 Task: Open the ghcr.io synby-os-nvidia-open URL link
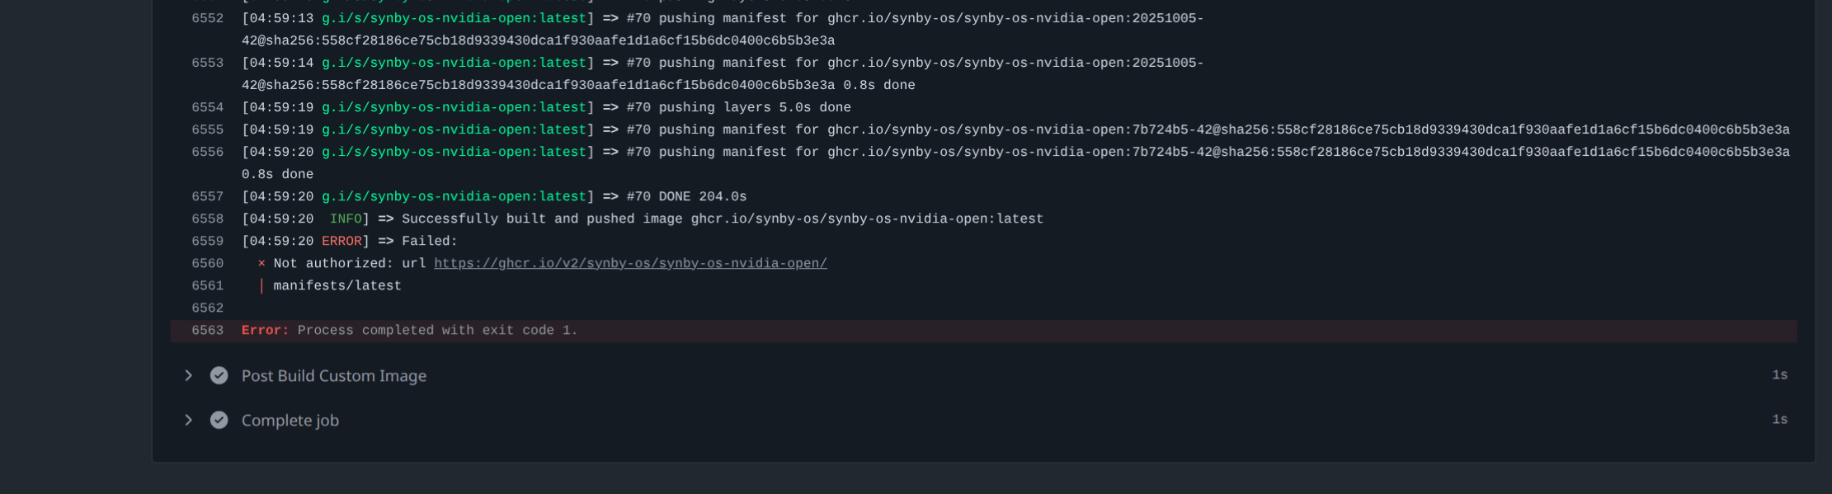630,264
